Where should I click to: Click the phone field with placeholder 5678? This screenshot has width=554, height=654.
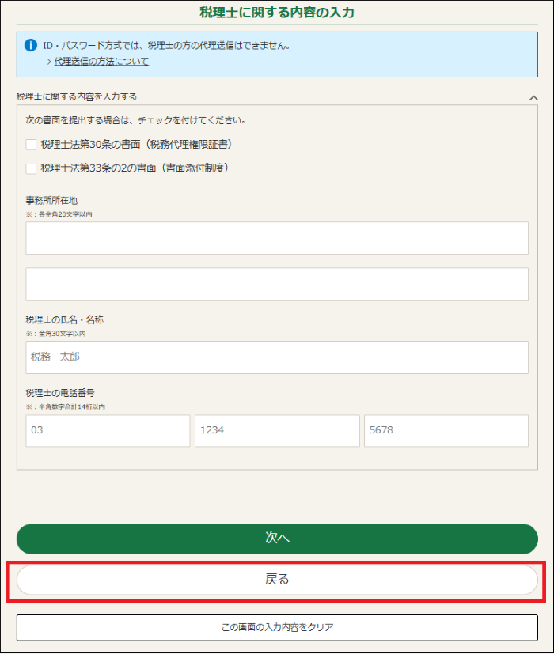(x=446, y=431)
